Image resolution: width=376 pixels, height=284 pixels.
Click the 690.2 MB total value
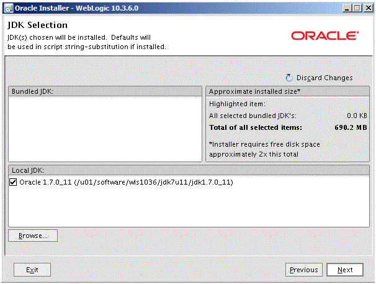click(x=351, y=127)
